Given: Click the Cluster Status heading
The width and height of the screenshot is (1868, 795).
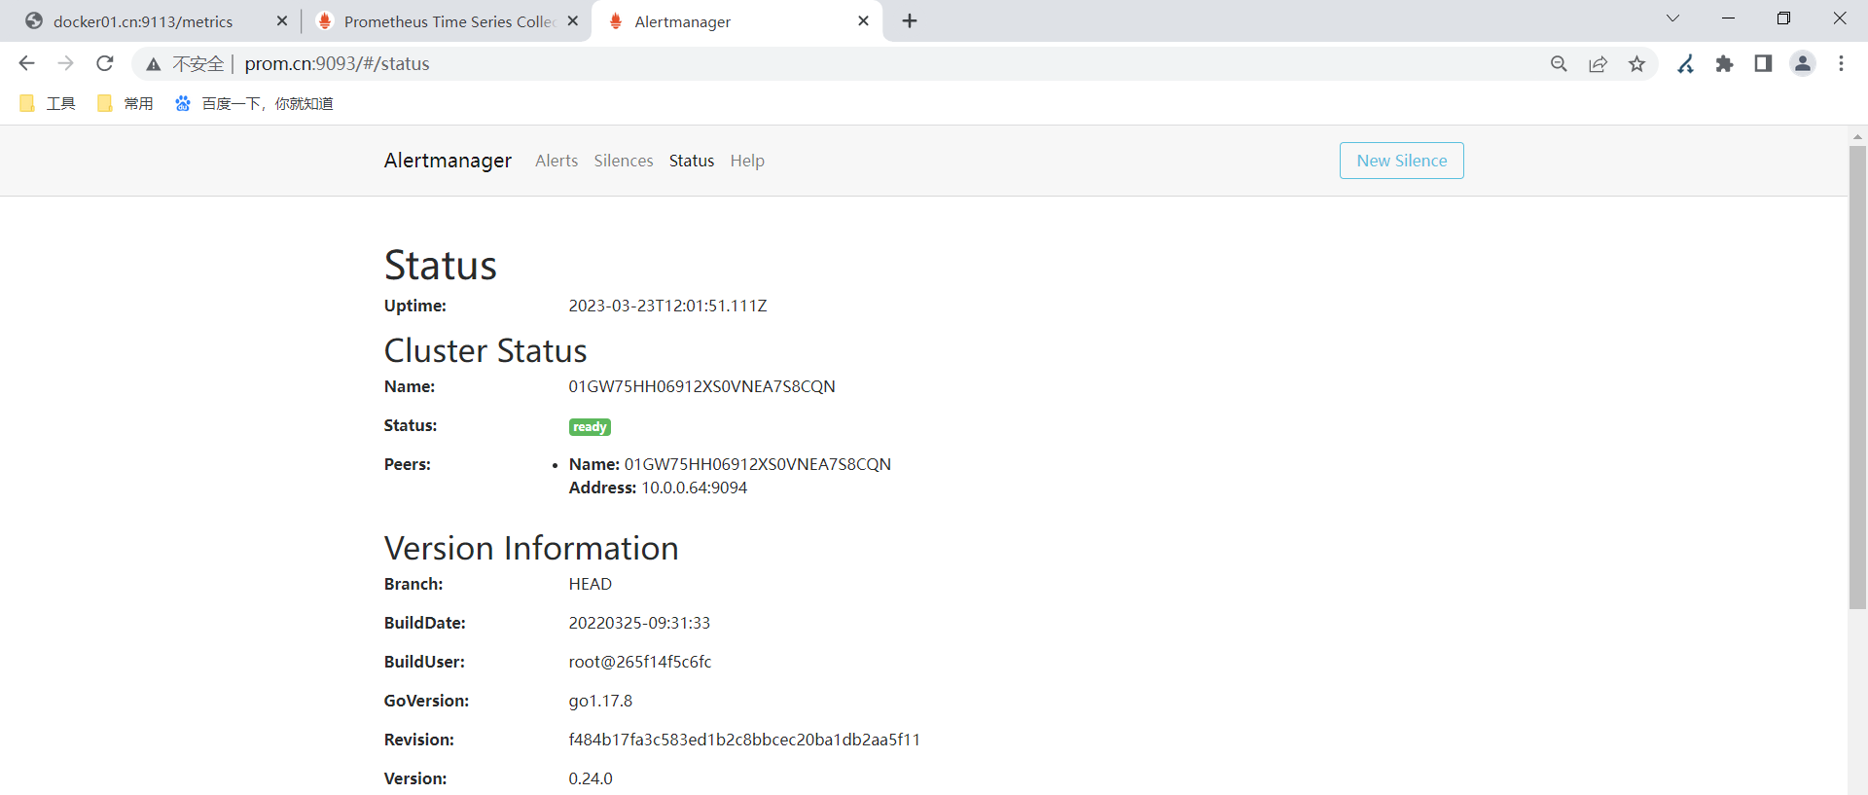Looking at the screenshot, I should point(485,350).
